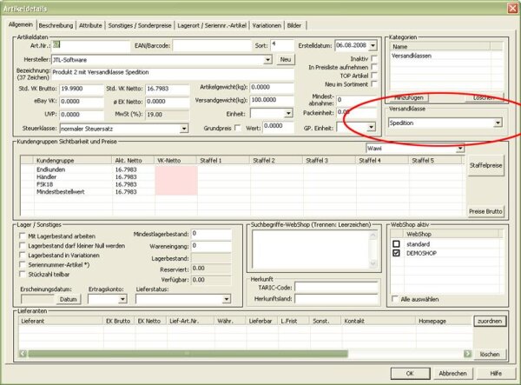Click left arrow of Lieferanten scrollbar

23,354
